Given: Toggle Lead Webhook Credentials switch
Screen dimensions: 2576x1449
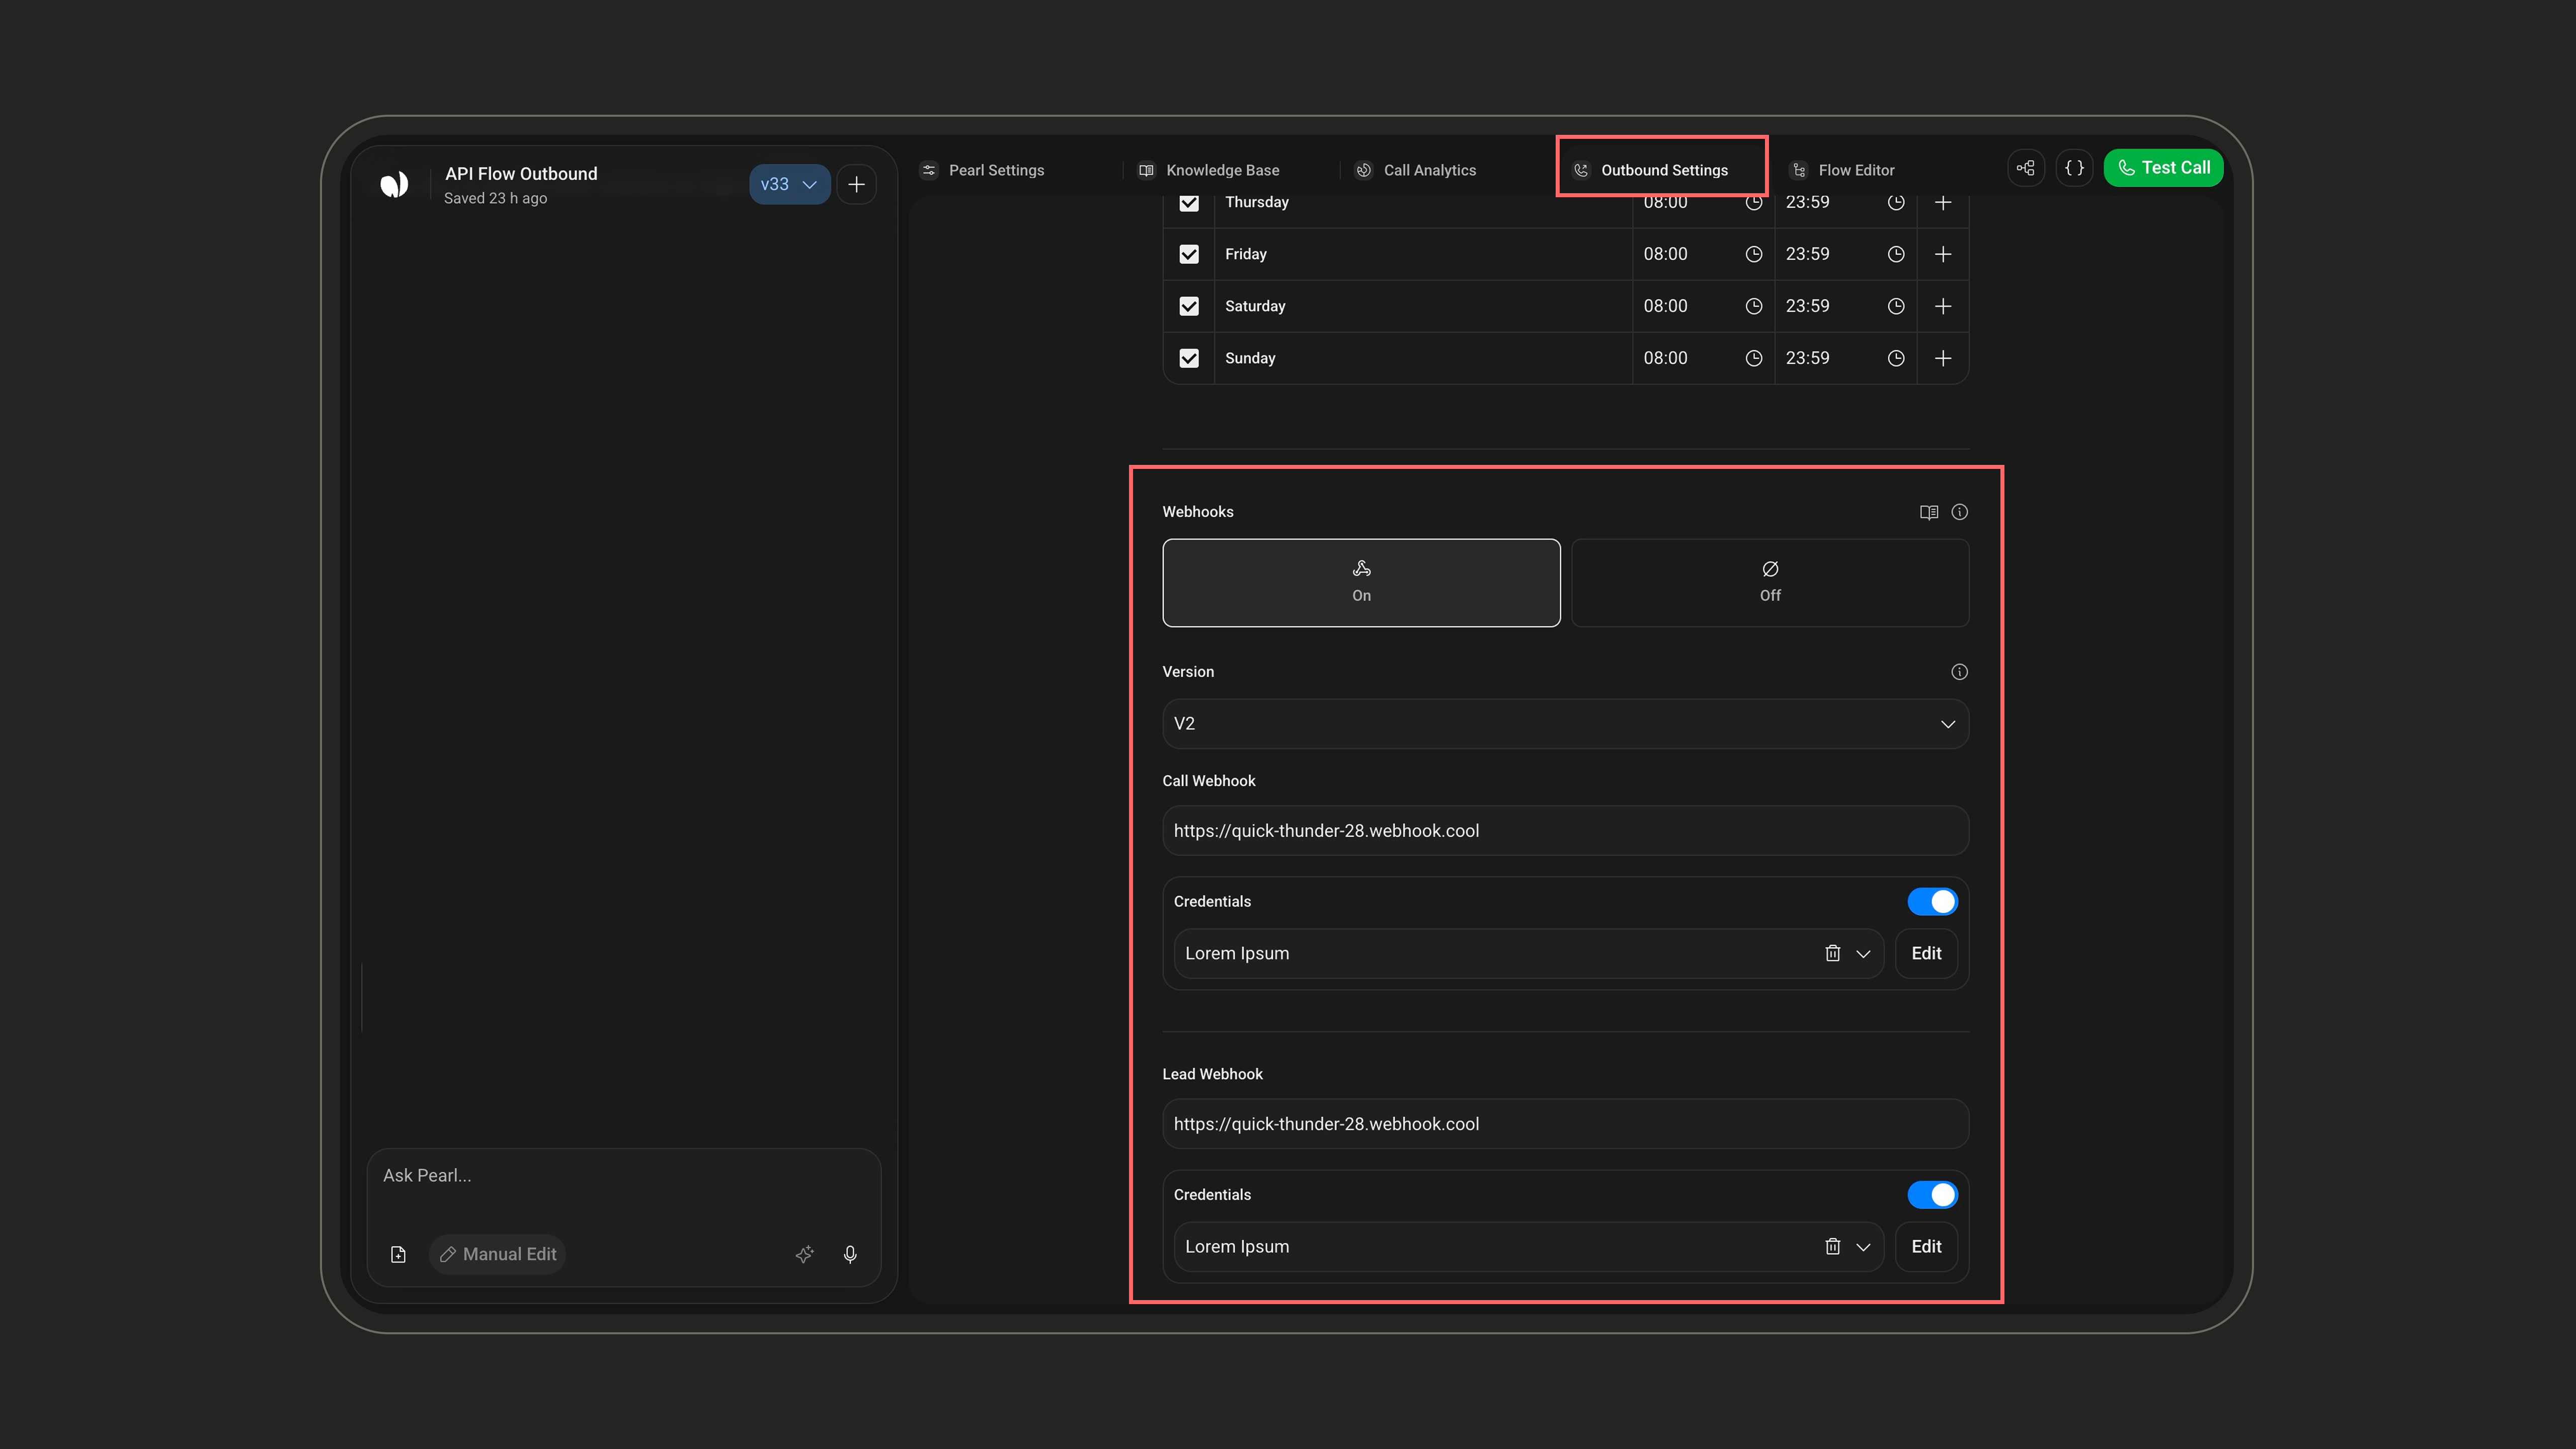Looking at the screenshot, I should tap(1932, 1194).
